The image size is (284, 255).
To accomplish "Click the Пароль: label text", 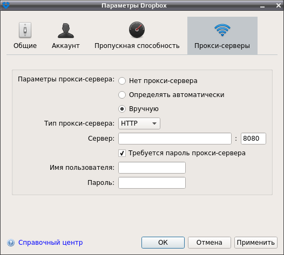I will (101, 183).
